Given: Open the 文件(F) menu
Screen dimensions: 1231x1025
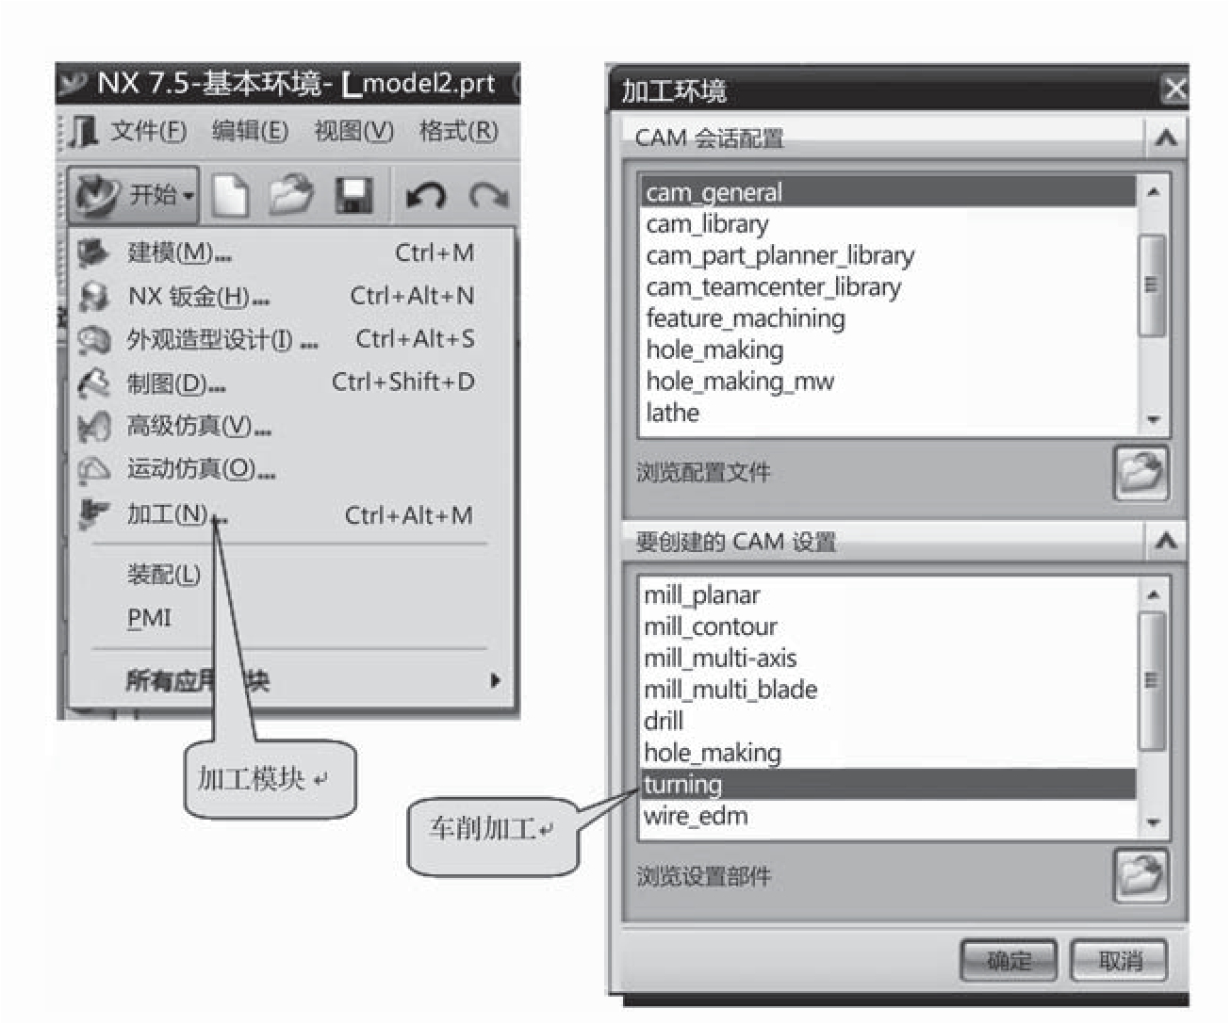Looking at the screenshot, I should coord(148,131).
